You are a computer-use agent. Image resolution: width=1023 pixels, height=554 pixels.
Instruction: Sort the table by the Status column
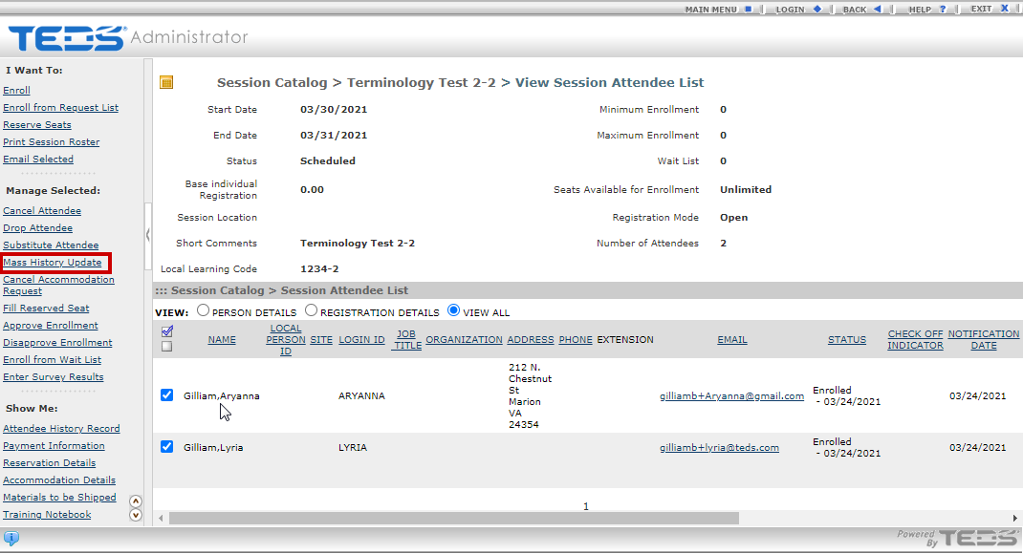click(846, 340)
